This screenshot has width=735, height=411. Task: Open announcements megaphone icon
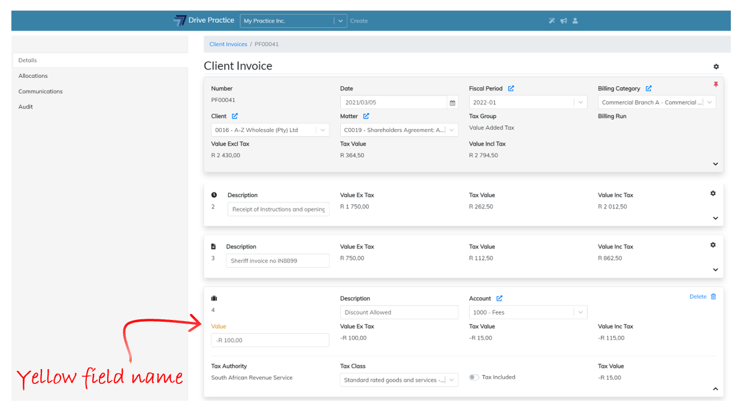tap(564, 21)
